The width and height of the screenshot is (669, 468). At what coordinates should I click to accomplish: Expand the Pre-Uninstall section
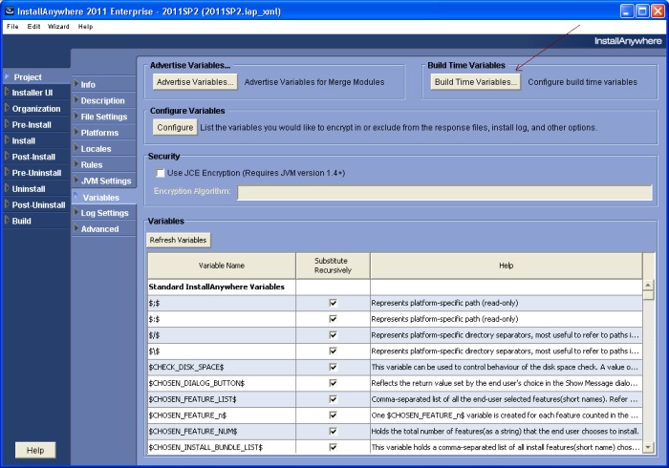(36, 173)
